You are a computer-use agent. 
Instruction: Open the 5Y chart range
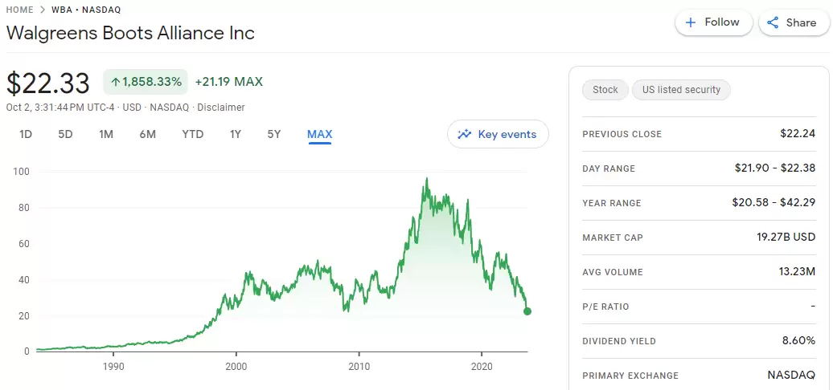point(274,134)
